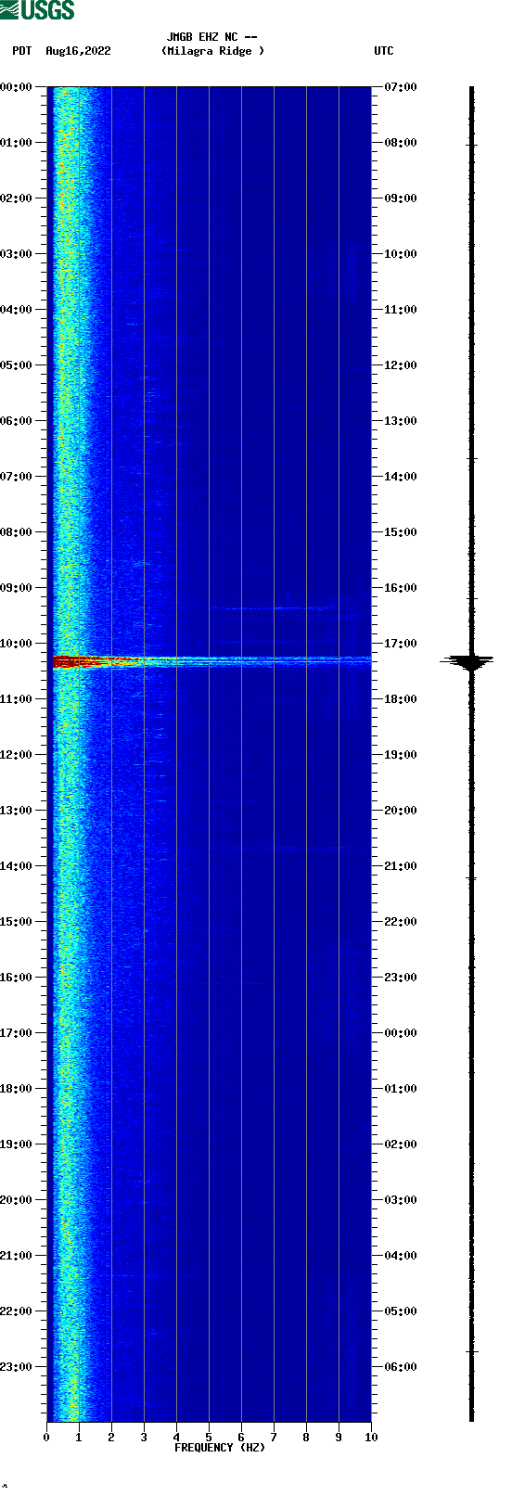Click the UTC timezone label
The image size is (512, 1496).
tap(384, 51)
